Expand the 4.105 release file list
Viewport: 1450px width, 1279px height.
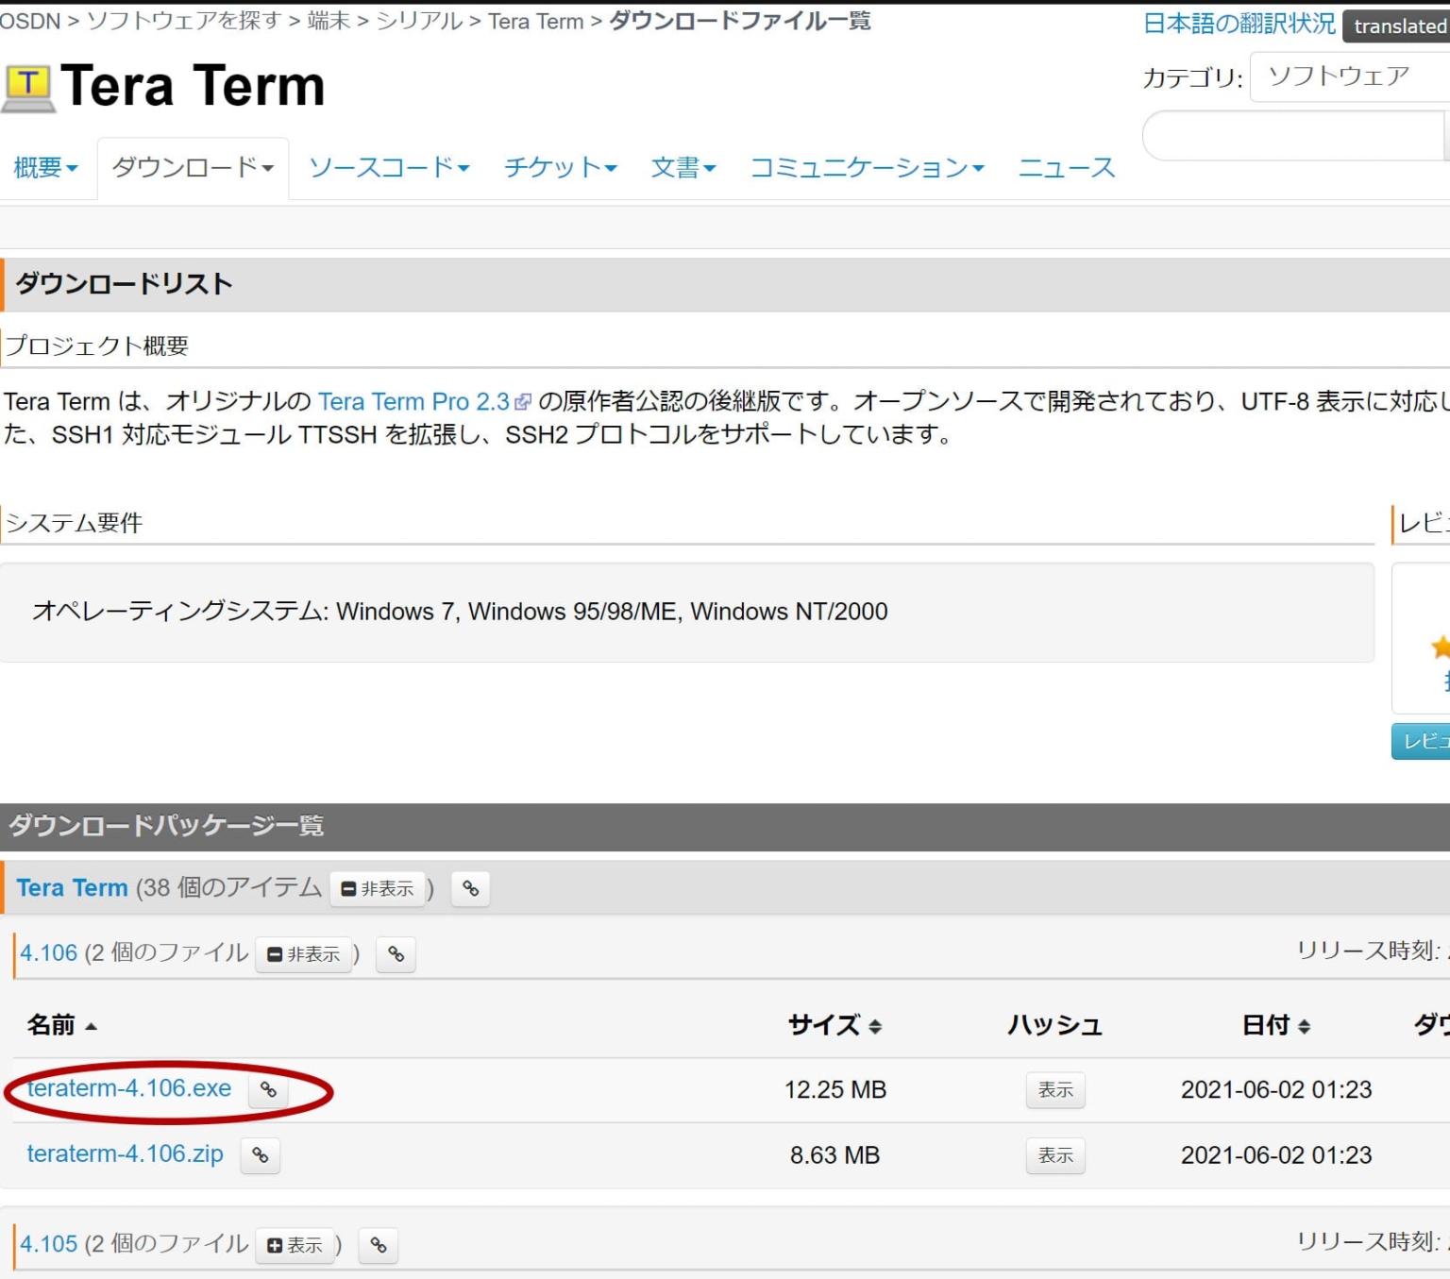(x=295, y=1246)
